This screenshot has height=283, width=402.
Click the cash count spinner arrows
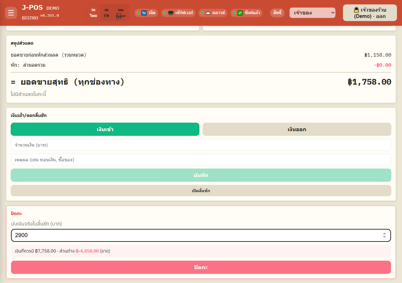click(384, 235)
